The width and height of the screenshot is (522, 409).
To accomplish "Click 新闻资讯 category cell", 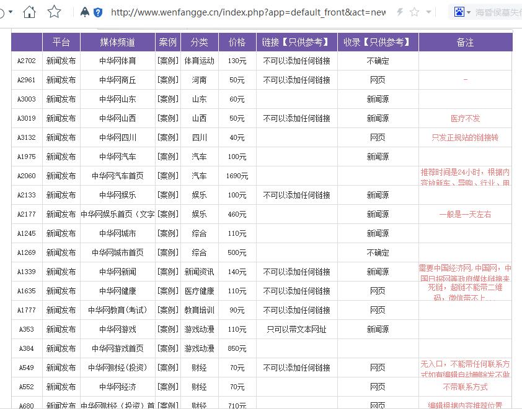I will (x=200, y=272).
